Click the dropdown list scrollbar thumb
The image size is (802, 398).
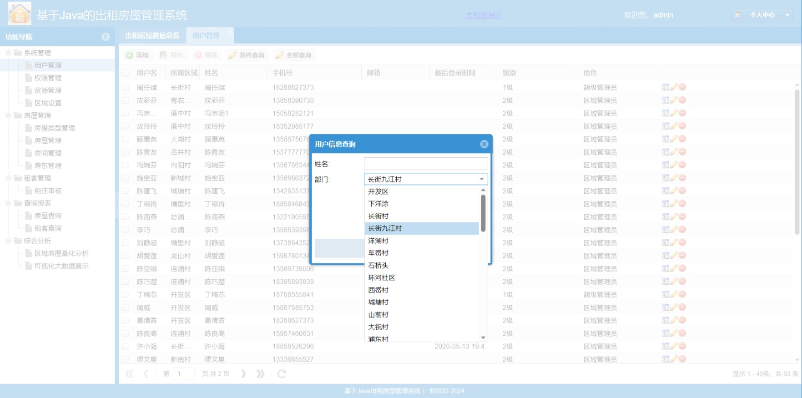pyautogui.click(x=483, y=213)
